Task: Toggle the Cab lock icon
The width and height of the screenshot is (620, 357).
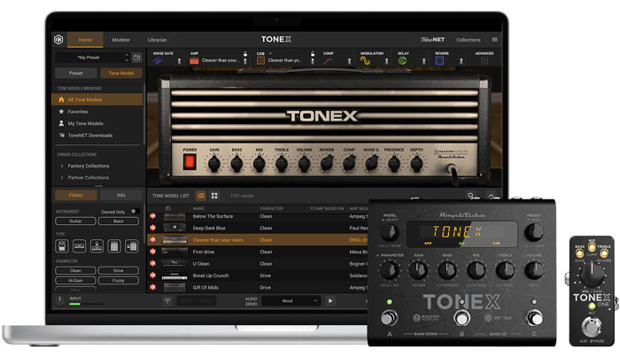Action: pos(313,54)
